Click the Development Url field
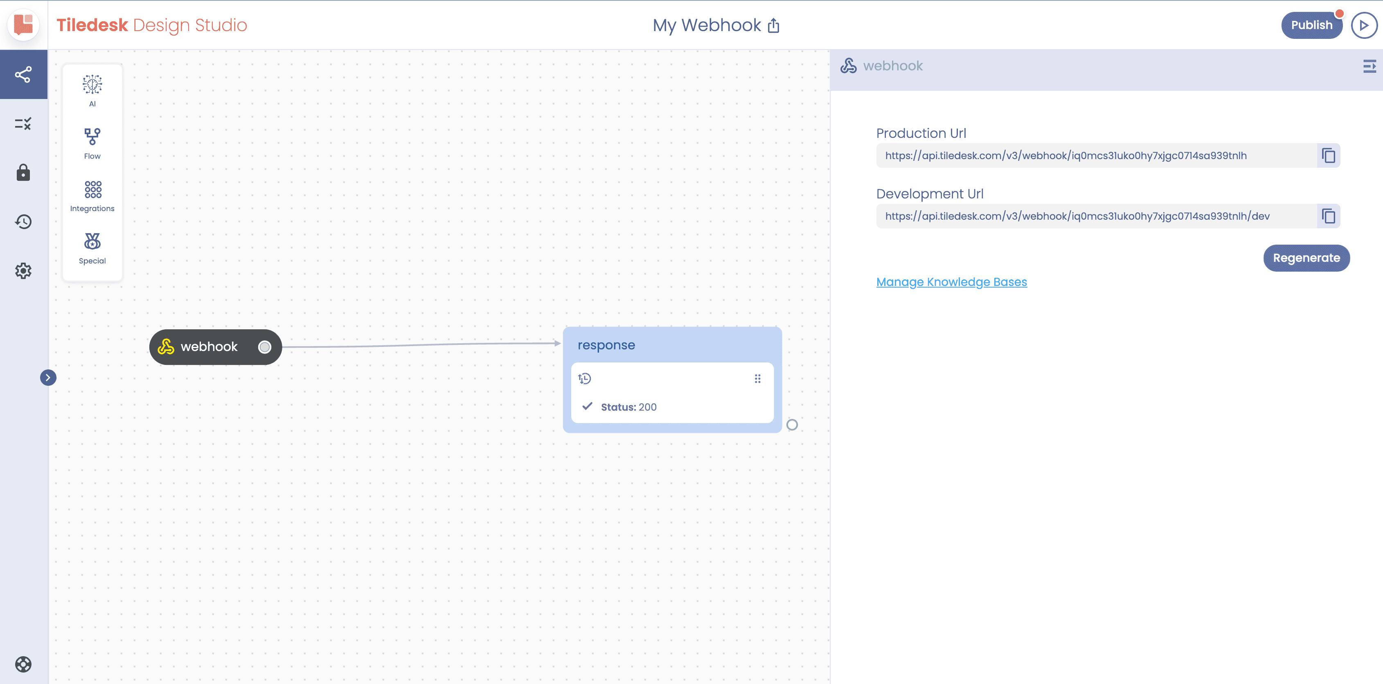This screenshot has height=684, width=1383. coord(1096,216)
